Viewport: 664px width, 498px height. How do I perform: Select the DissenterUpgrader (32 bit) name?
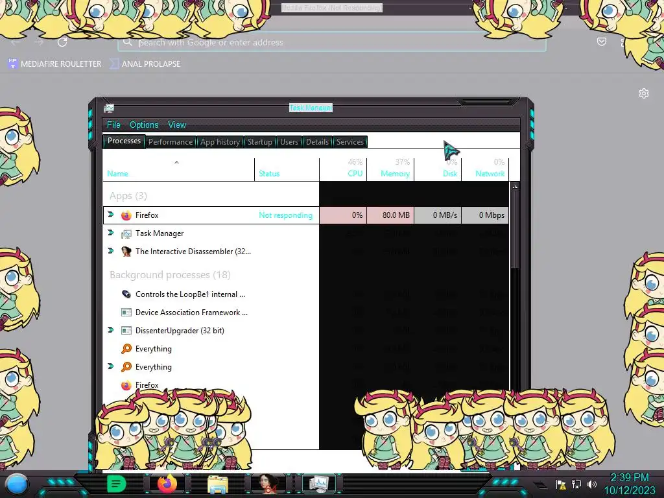coord(180,331)
